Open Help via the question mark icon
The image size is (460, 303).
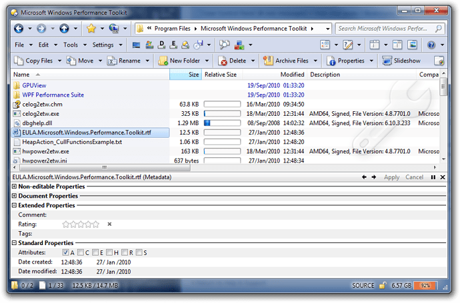[431, 45]
